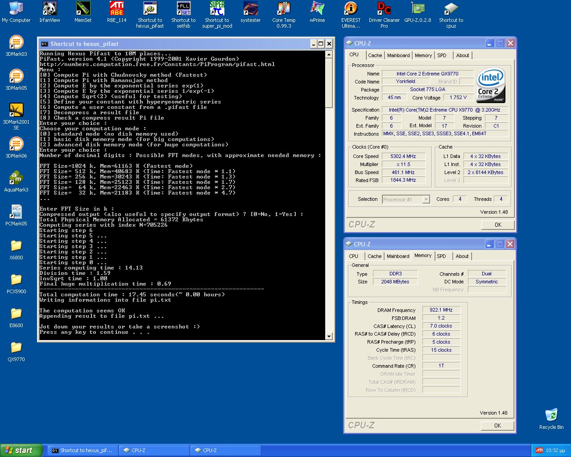571x457 pixels.
Task: Click the Rated FSB 1844.3 MHz value
Action: click(x=403, y=180)
